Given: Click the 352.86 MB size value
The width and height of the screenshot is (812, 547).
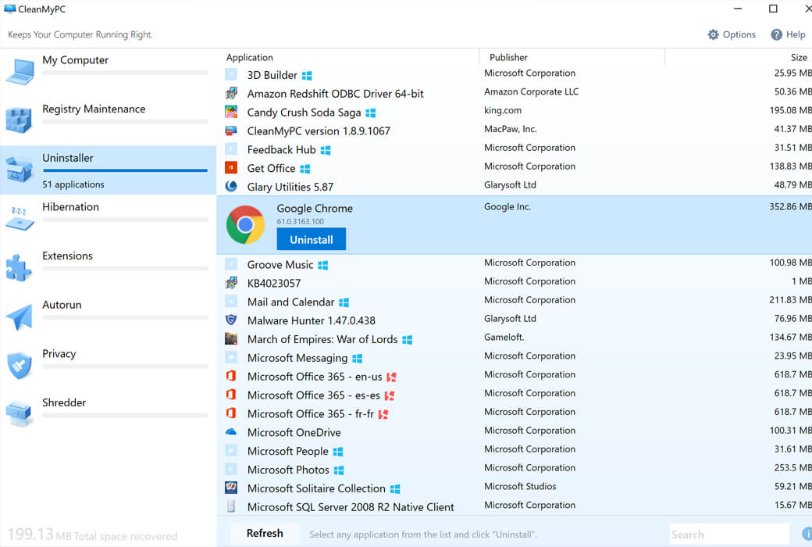Looking at the screenshot, I should (790, 206).
